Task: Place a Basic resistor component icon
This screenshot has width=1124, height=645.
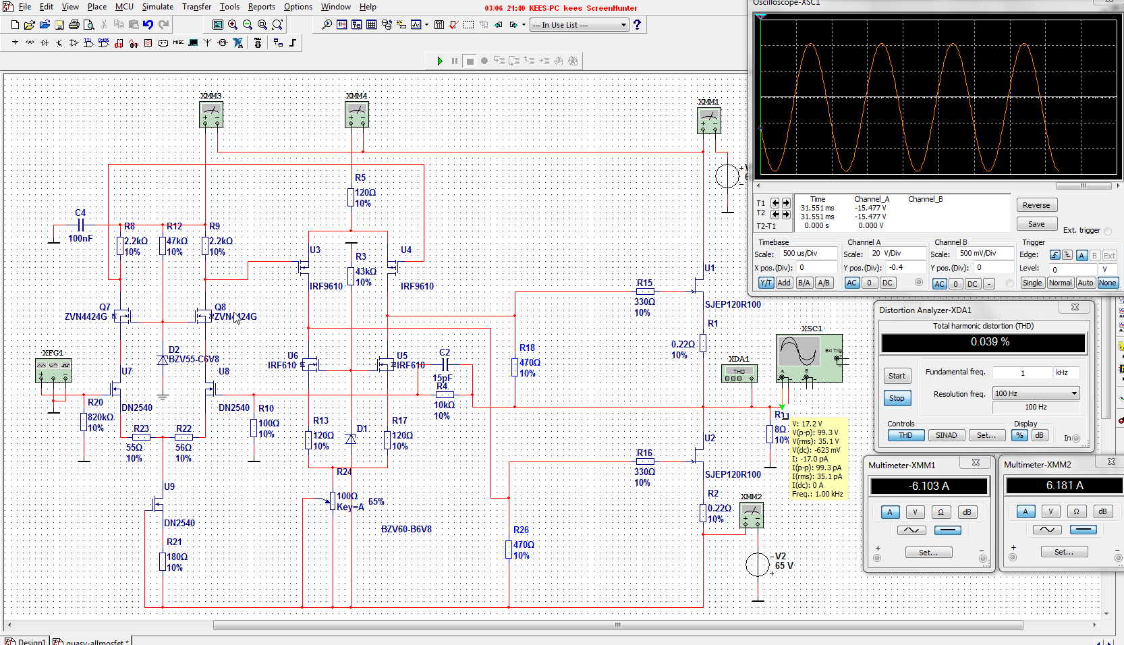Action: (30, 43)
